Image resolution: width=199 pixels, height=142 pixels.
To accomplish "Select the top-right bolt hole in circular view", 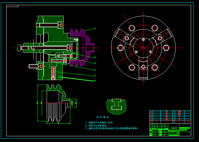I will [155, 28].
